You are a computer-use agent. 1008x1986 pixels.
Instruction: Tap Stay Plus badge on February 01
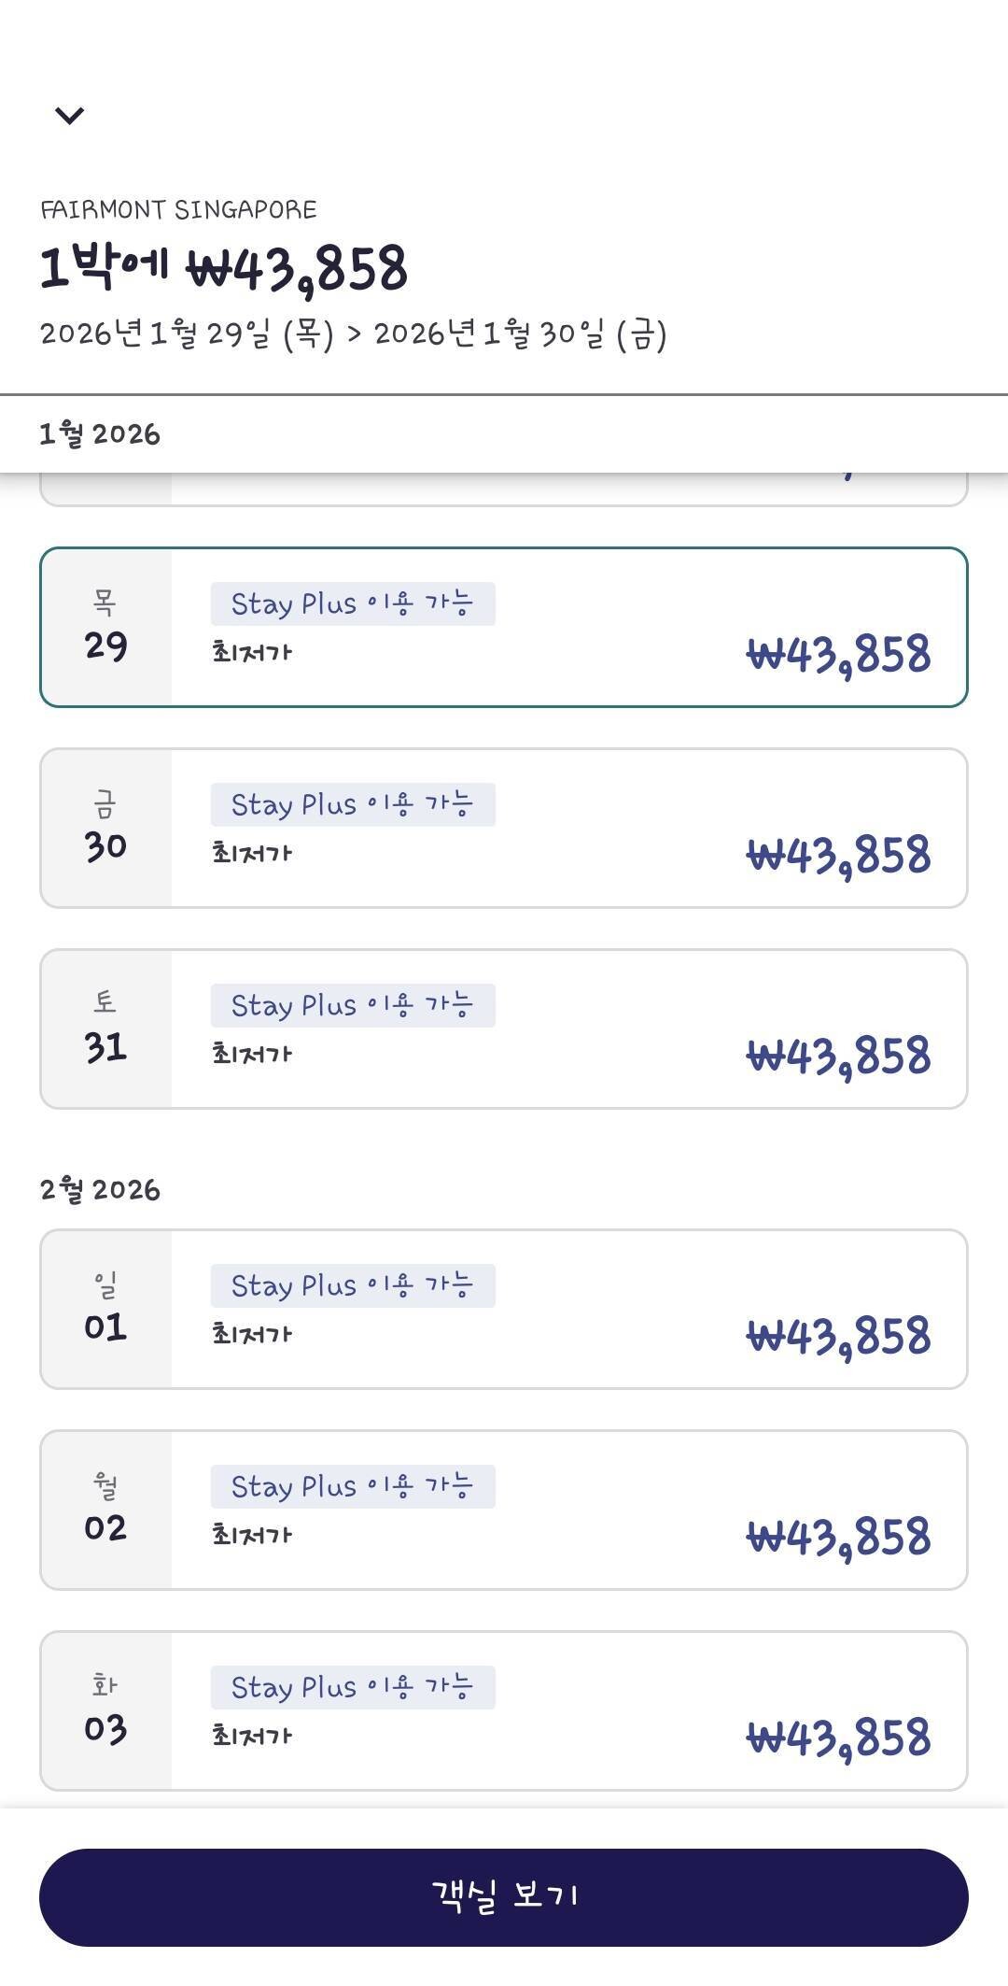(353, 1285)
